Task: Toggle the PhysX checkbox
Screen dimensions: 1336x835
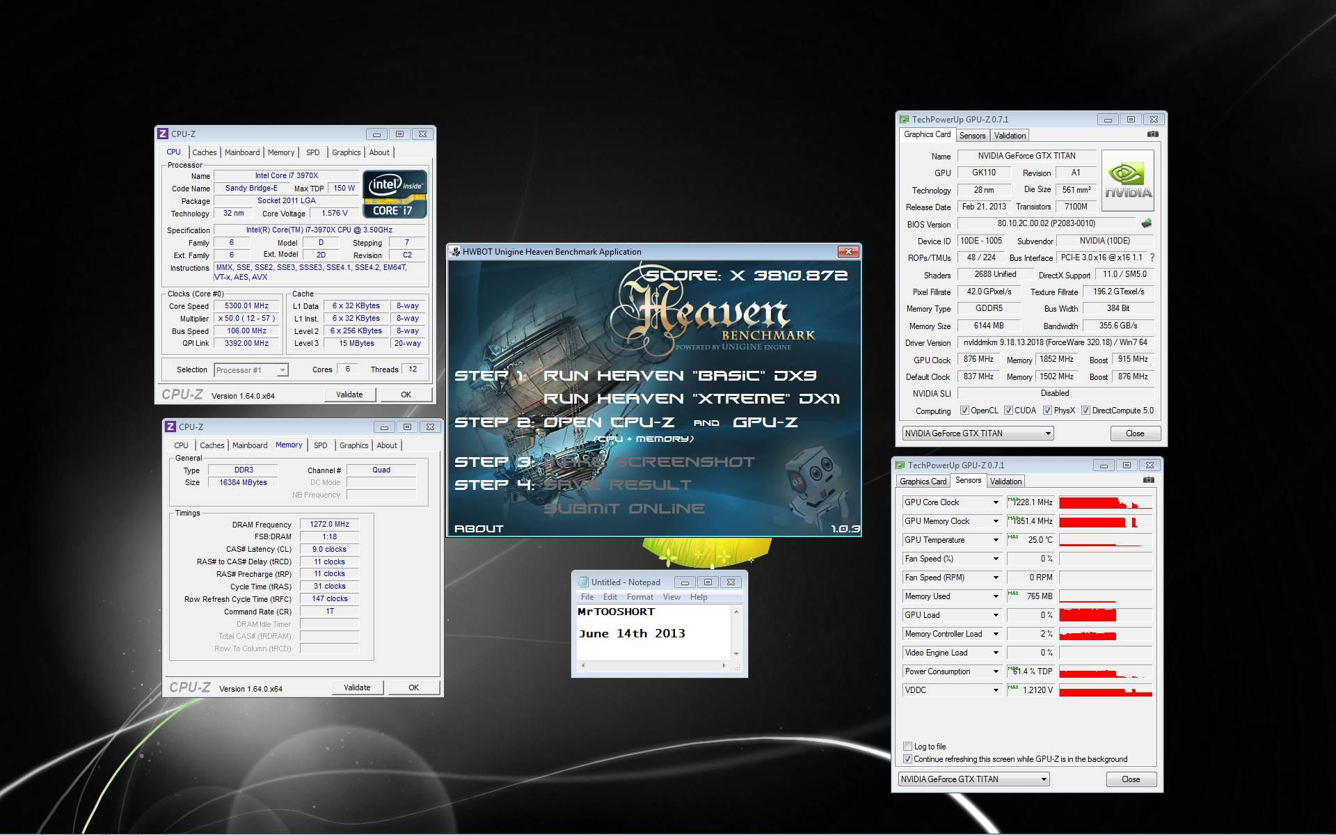Action: tap(1047, 411)
